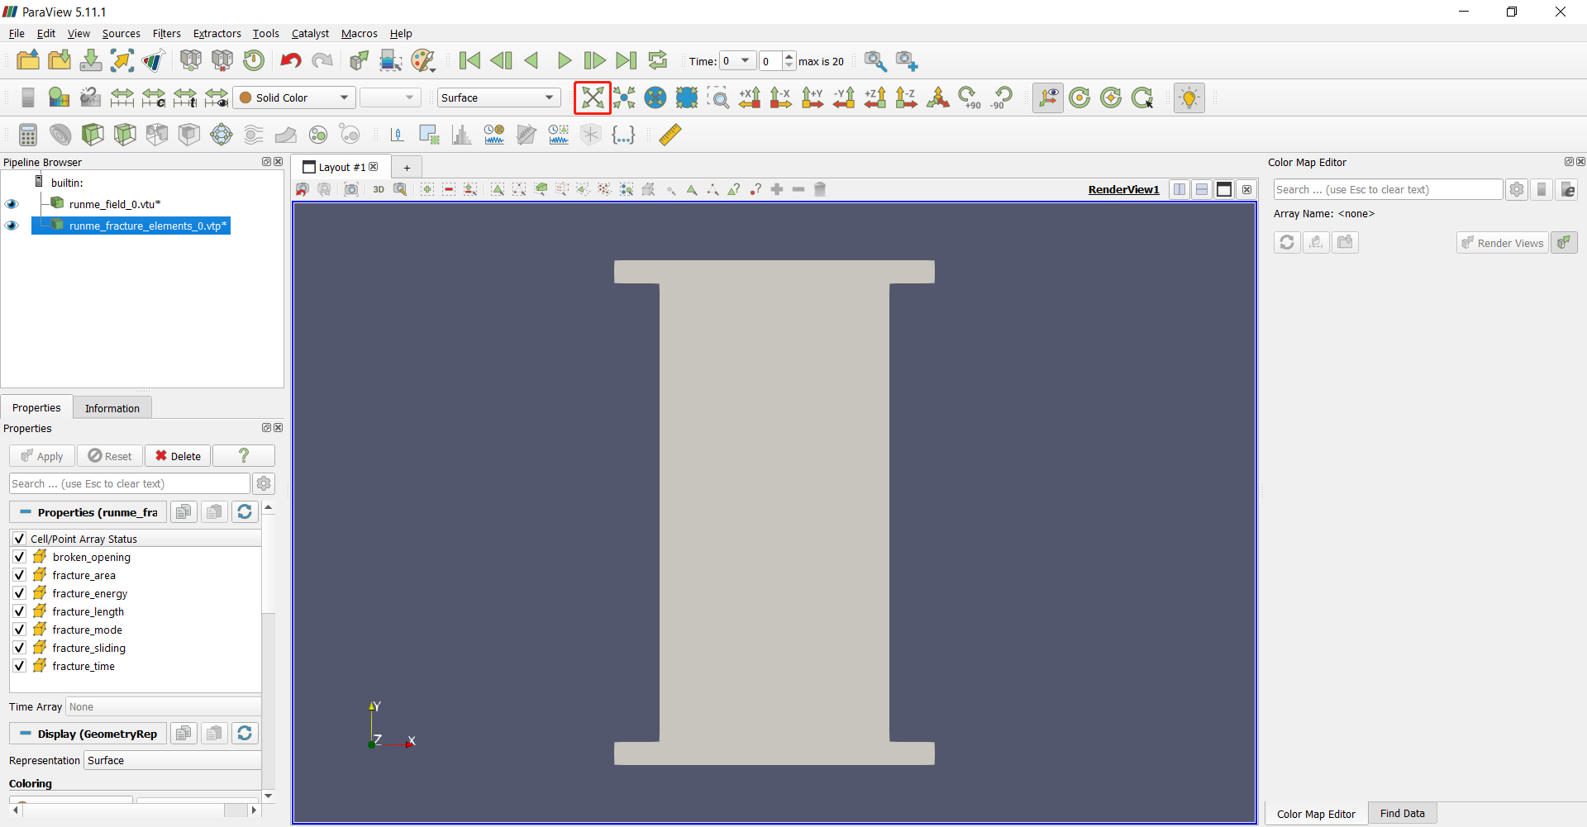Click the Apply button
This screenshot has width=1587, height=827.
42,456
